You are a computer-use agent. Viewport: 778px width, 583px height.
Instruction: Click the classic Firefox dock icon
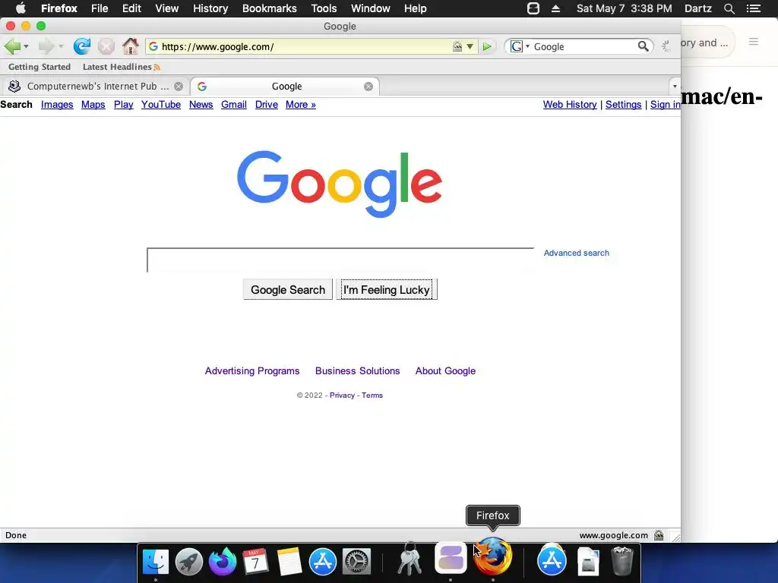[x=492, y=557]
